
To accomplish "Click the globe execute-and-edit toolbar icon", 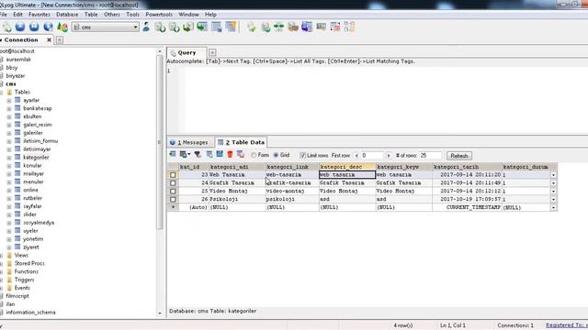I will point(48,27).
